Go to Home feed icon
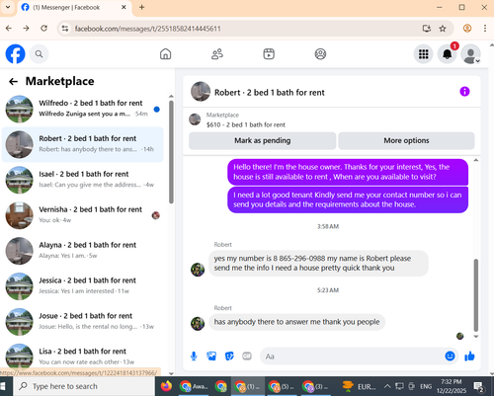494x396 pixels. [165, 54]
